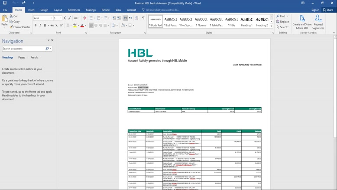The width and height of the screenshot is (337, 190).
Task: Open the Select dropdown in Editing group
Action: (283, 27)
